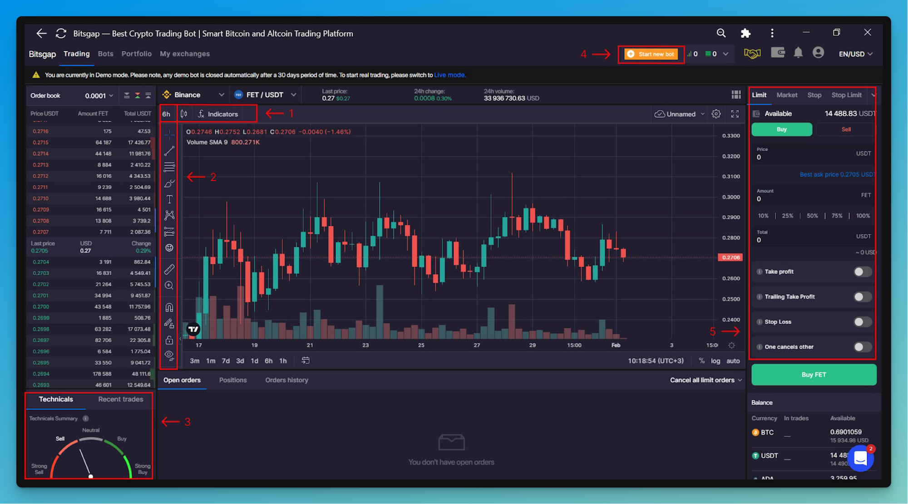908x504 pixels.
Task: Open the chart patterns tool
Action: pos(169,215)
